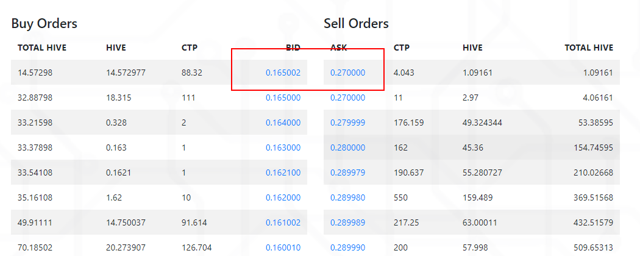
Task: Click the 369.51568 total cell
Action: click(x=593, y=197)
